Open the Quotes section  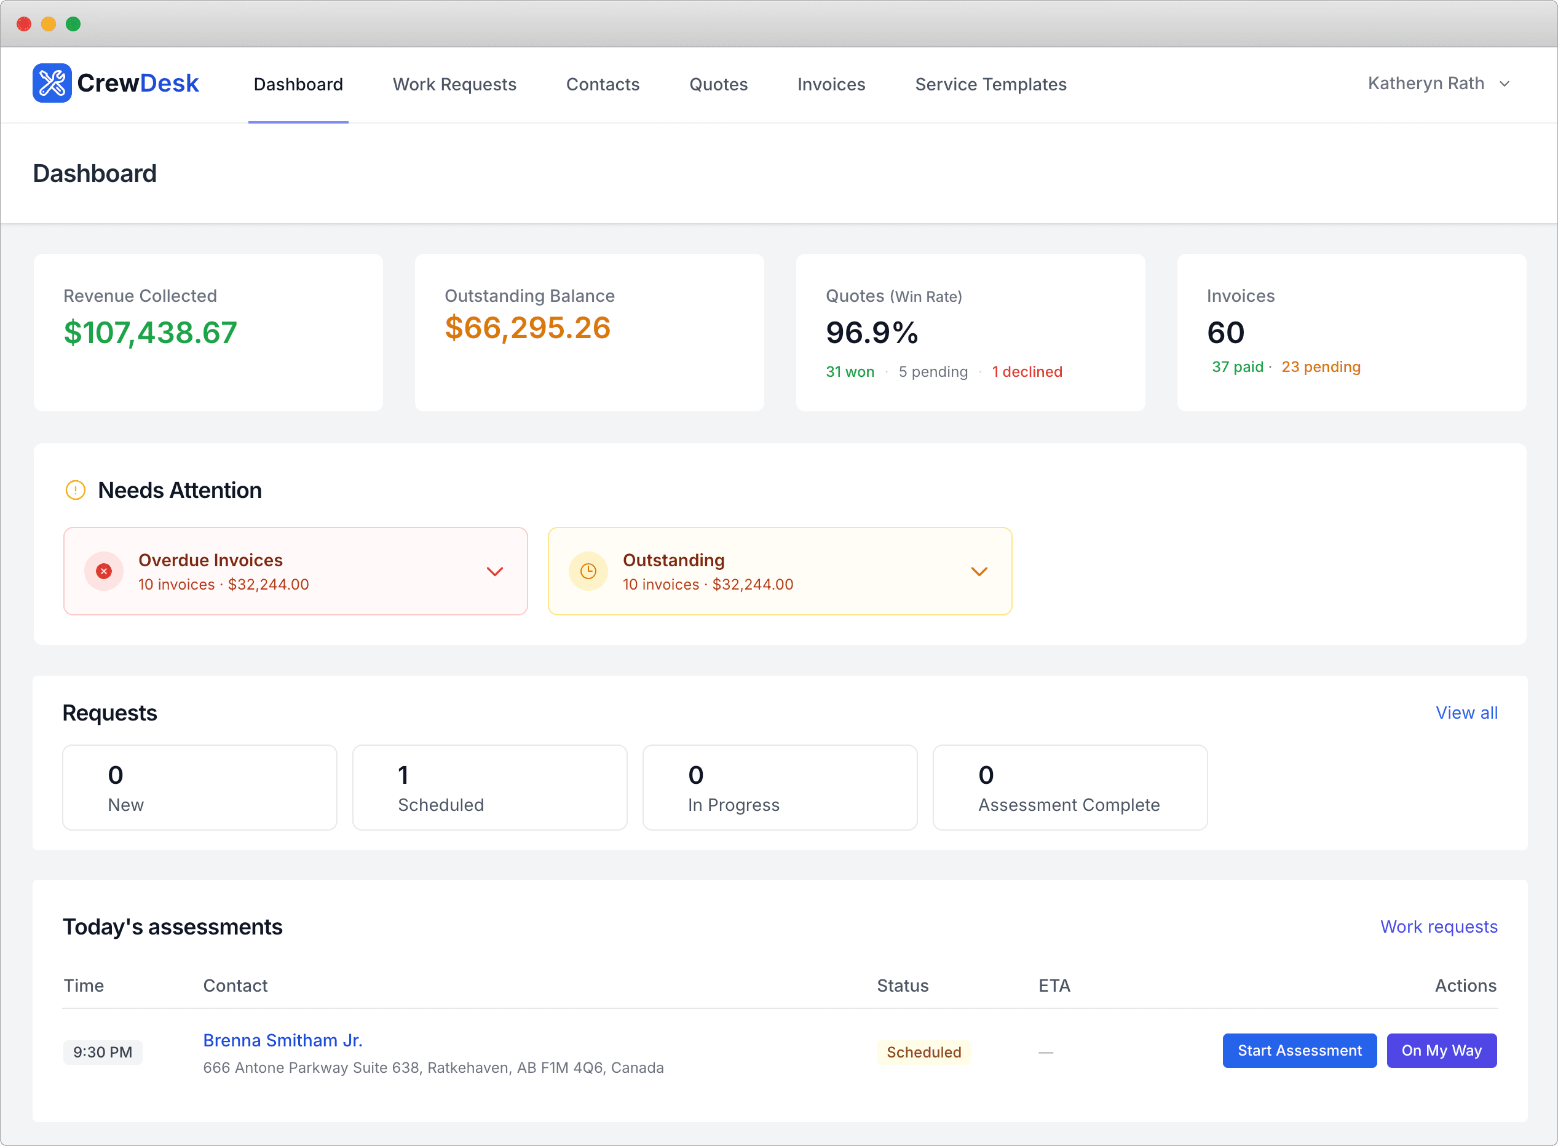(x=718, y=84)
